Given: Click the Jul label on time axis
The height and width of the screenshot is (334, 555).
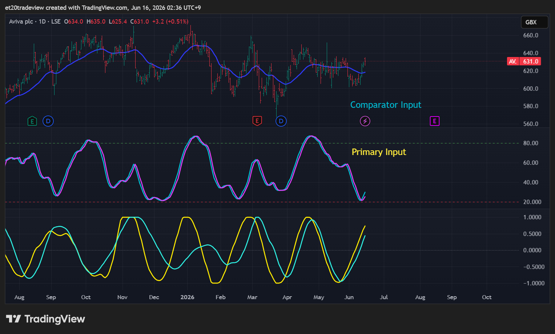Looking at the screenshot, I should (384, 297).
